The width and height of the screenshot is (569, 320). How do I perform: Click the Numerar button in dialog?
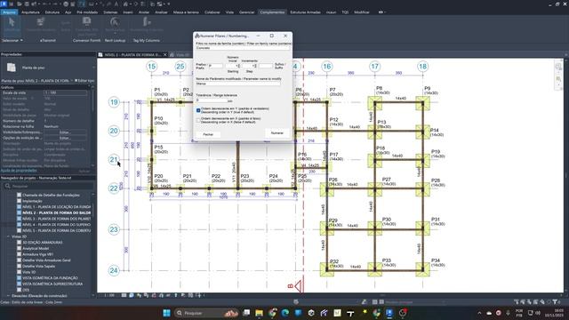[276, 133]
